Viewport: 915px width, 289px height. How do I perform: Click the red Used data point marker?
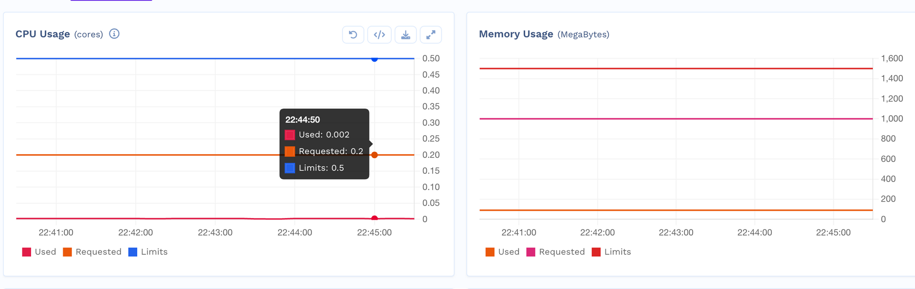tap(375, 218)
